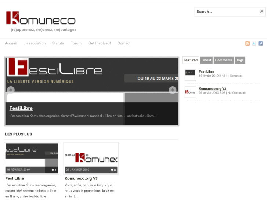The image size is (267, 200).
Task: Open Komuneco.org V3 sidebar link
Action: 212,88
